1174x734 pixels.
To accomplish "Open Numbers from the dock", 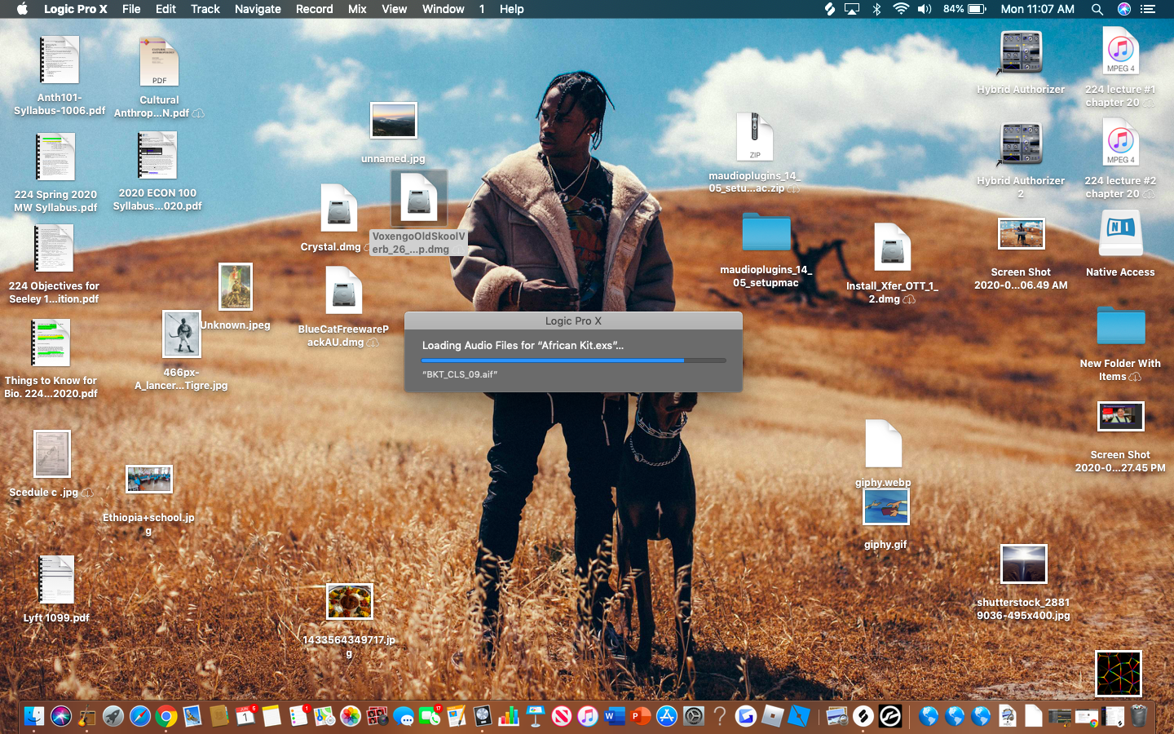I will [509, 716].
